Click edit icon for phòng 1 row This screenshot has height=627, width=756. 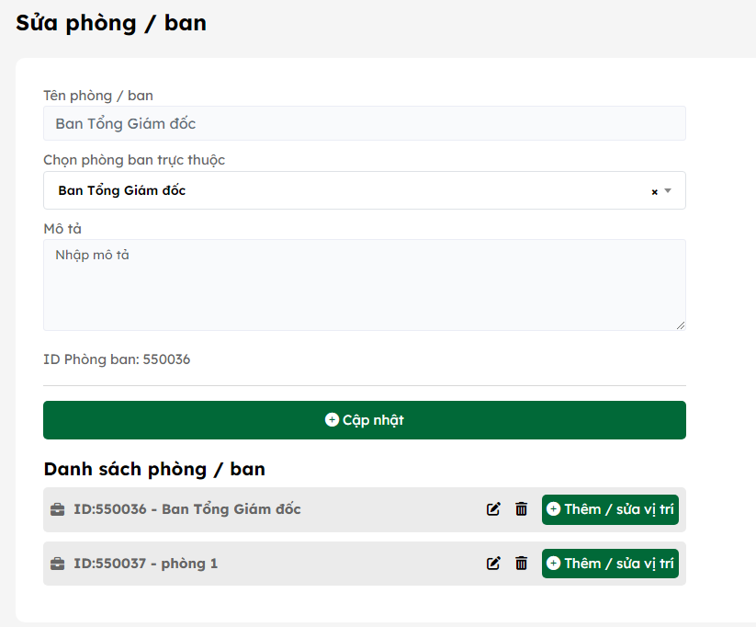click(x=493, y=564)
